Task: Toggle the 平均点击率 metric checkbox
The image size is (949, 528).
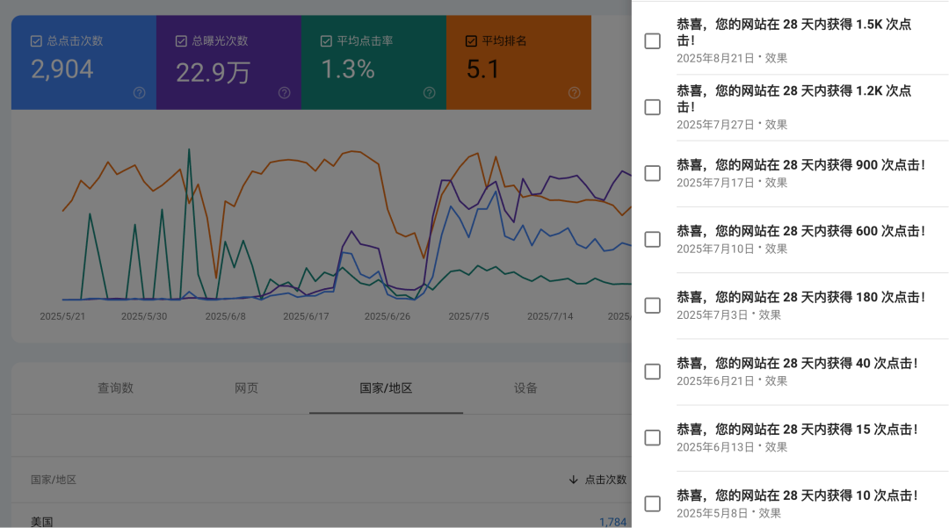Action: 326,40
